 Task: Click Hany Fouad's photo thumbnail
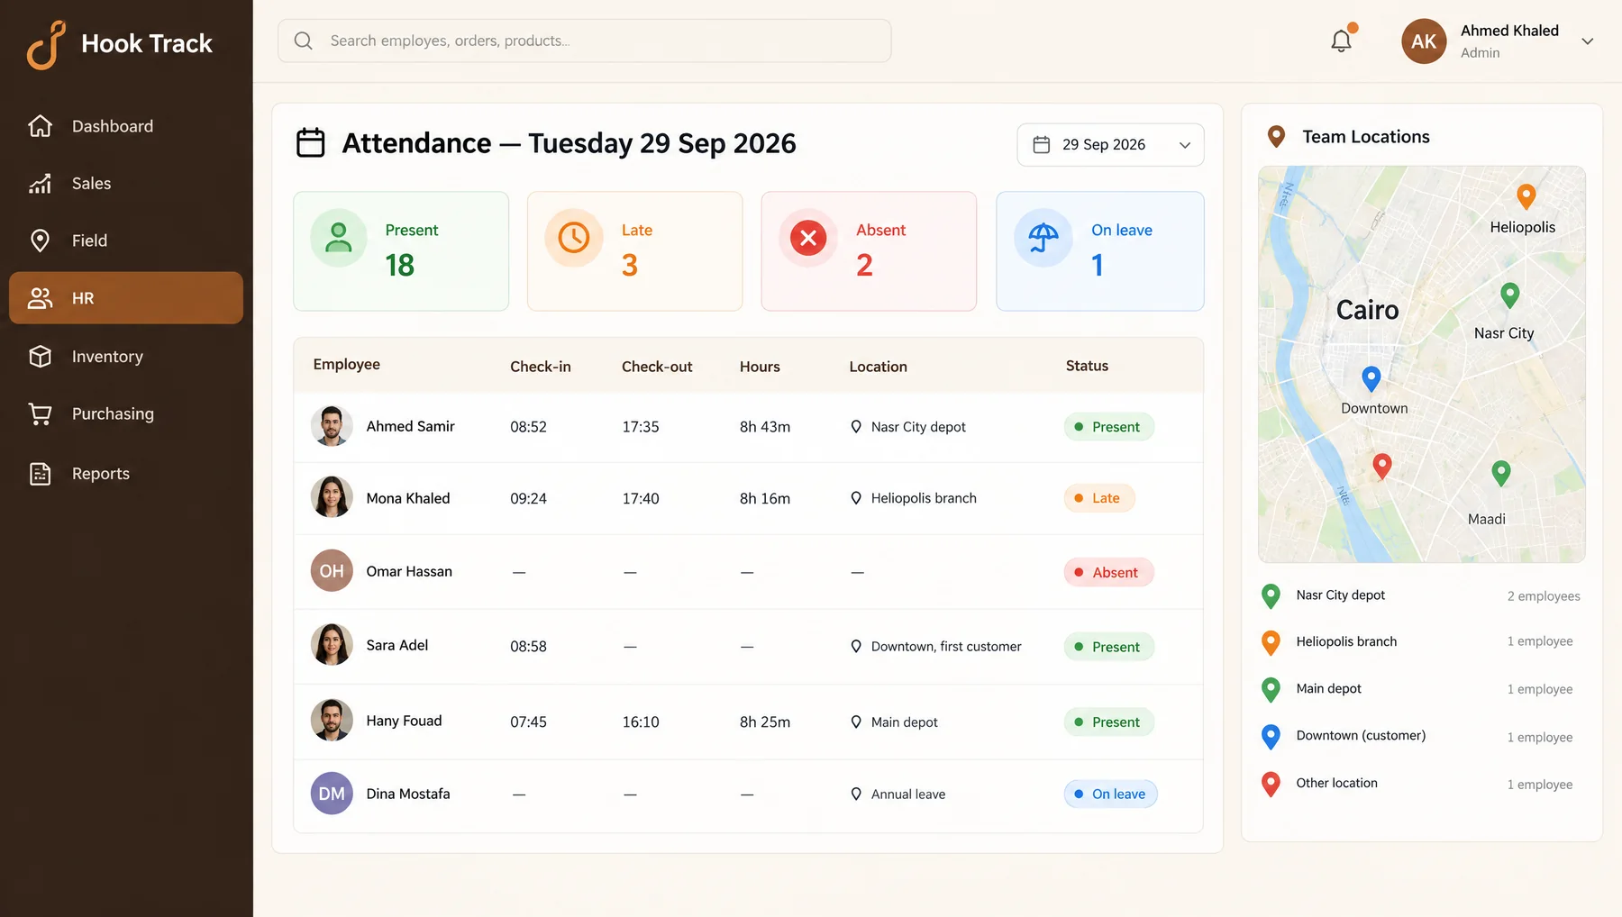click(x=332, y=720)
